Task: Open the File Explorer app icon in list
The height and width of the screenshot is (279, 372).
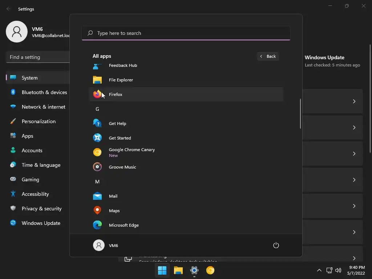Action: click(97, 80)
